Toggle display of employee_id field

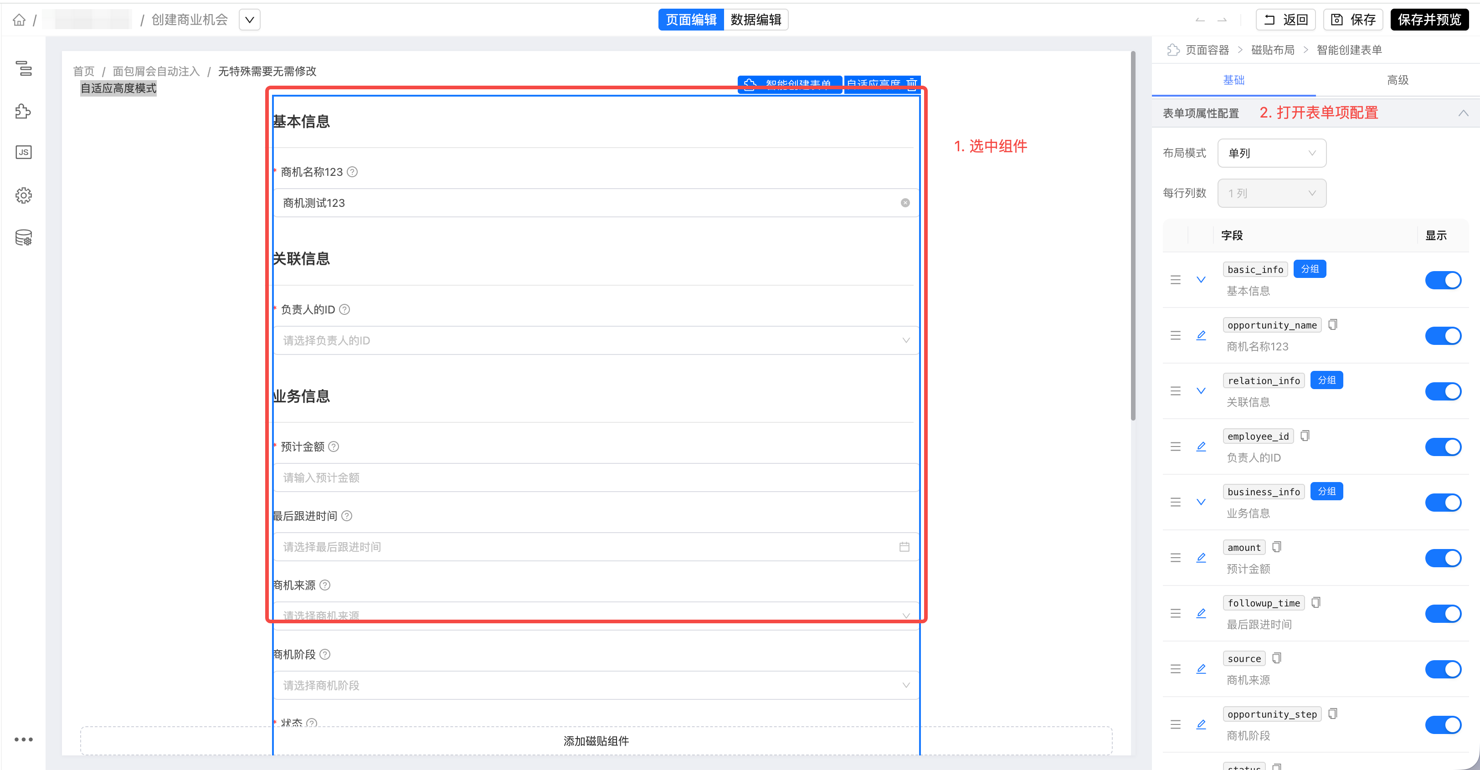[1443, 447]
